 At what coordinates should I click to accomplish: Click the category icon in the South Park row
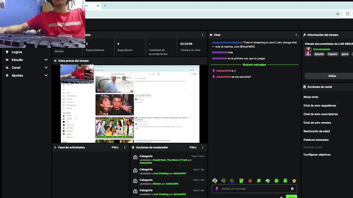[135, 158]
